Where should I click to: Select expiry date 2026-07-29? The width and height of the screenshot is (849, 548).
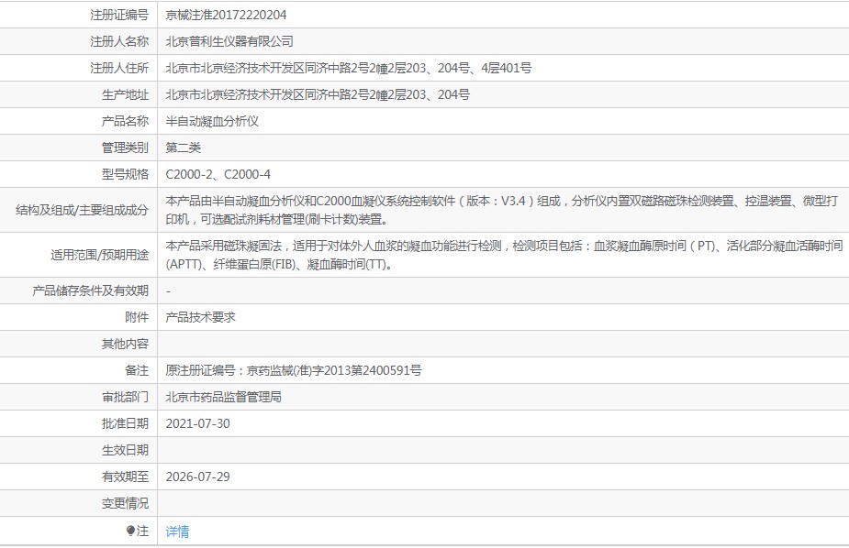click(x=197, y=477)
